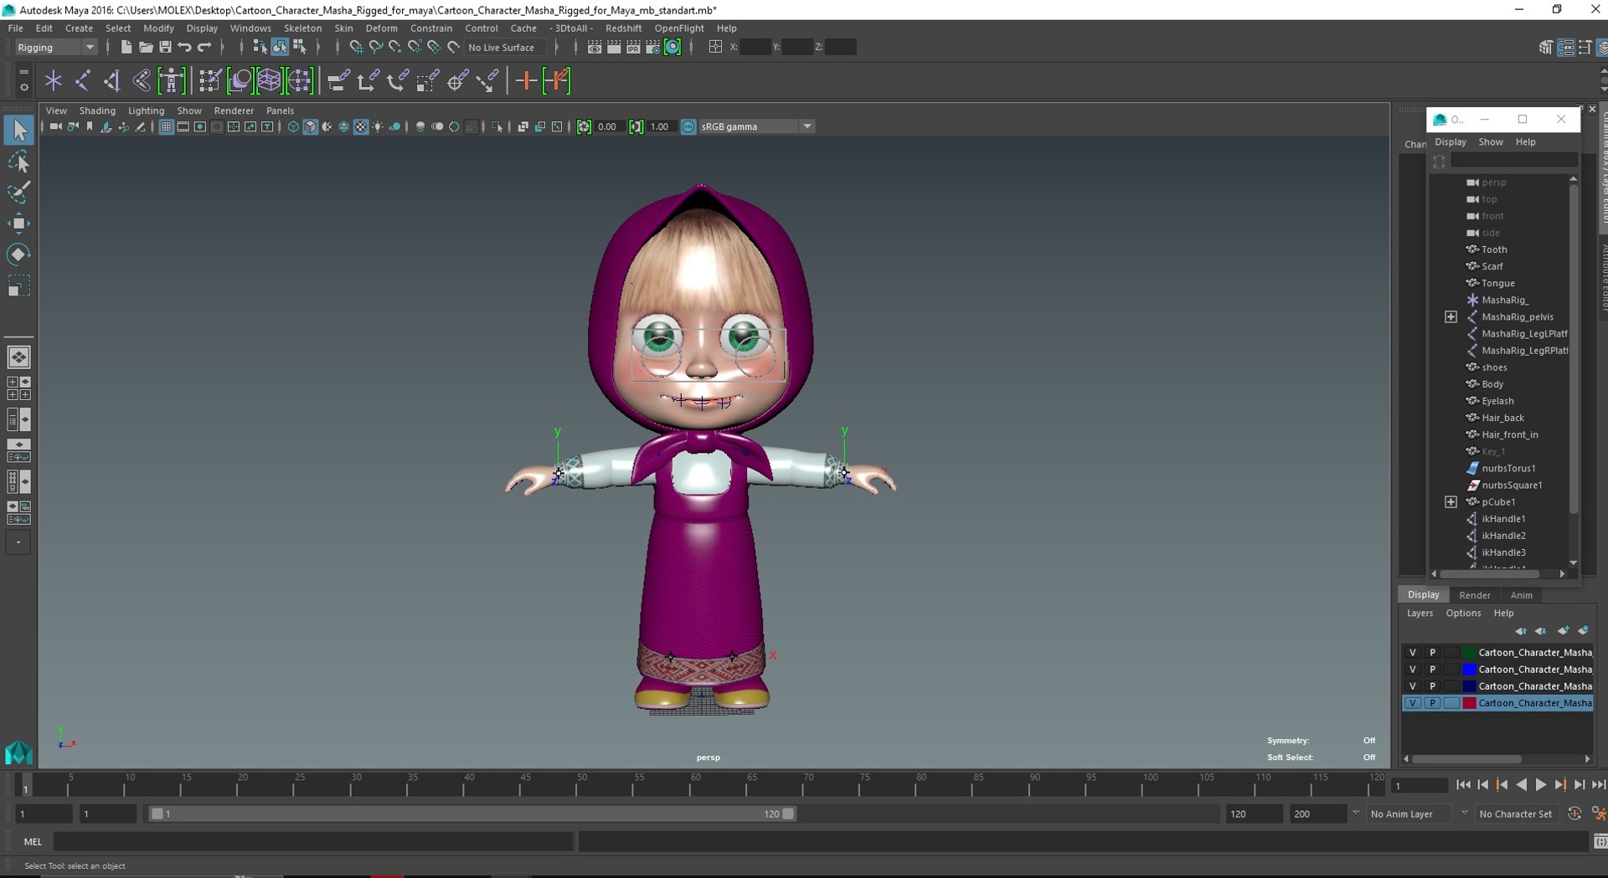Screen dimensions: 1608x878
Task: Switch to the Anim layers tab
Action: point(1521,595)
